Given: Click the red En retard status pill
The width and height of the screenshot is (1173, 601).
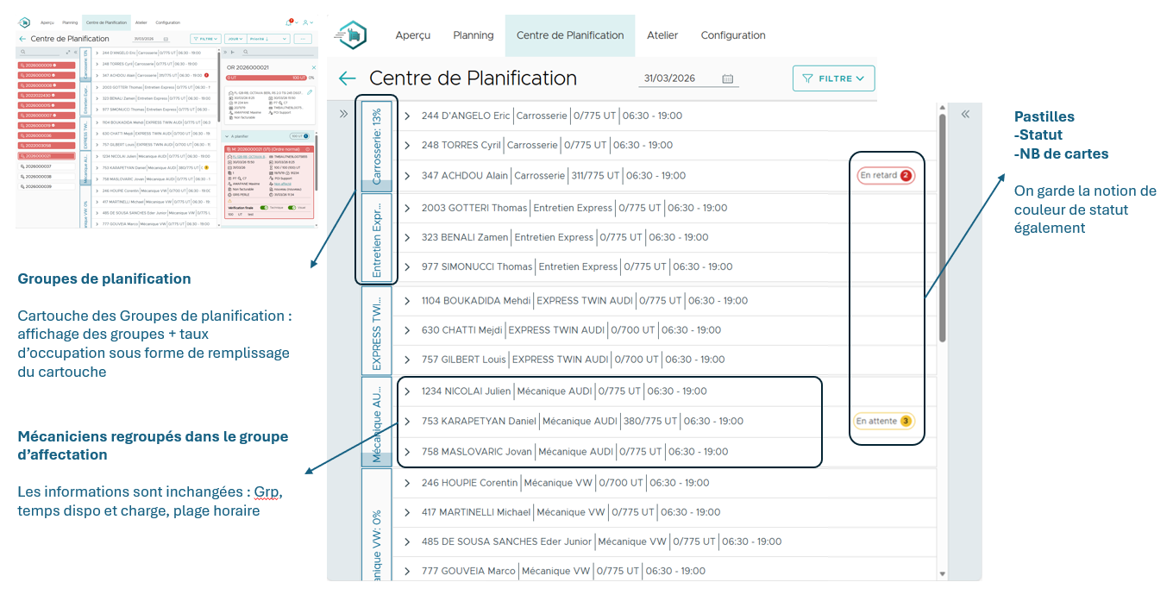Looking at the screenshot, I should click(x=885, y=176).
